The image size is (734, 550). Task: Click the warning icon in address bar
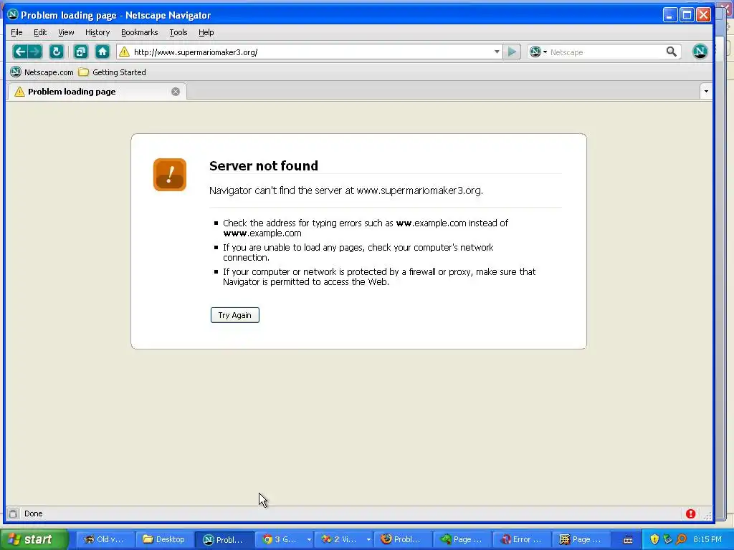pyautogui.click(x=124, y=52)
